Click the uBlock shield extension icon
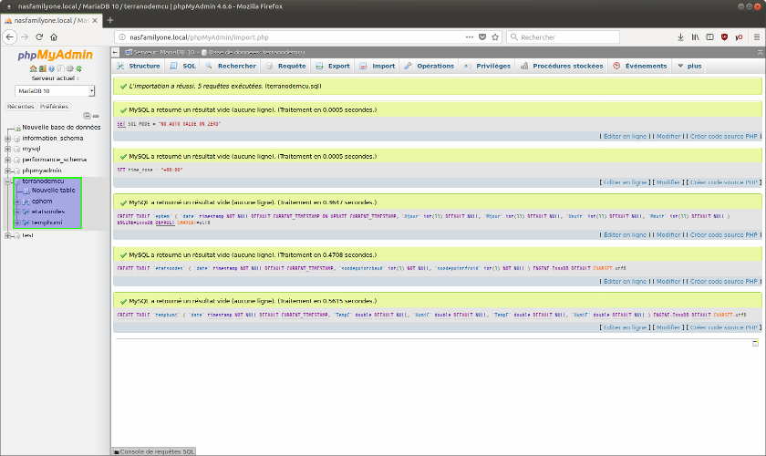Viewport: 766px width, 456px height. pos(724,37)
